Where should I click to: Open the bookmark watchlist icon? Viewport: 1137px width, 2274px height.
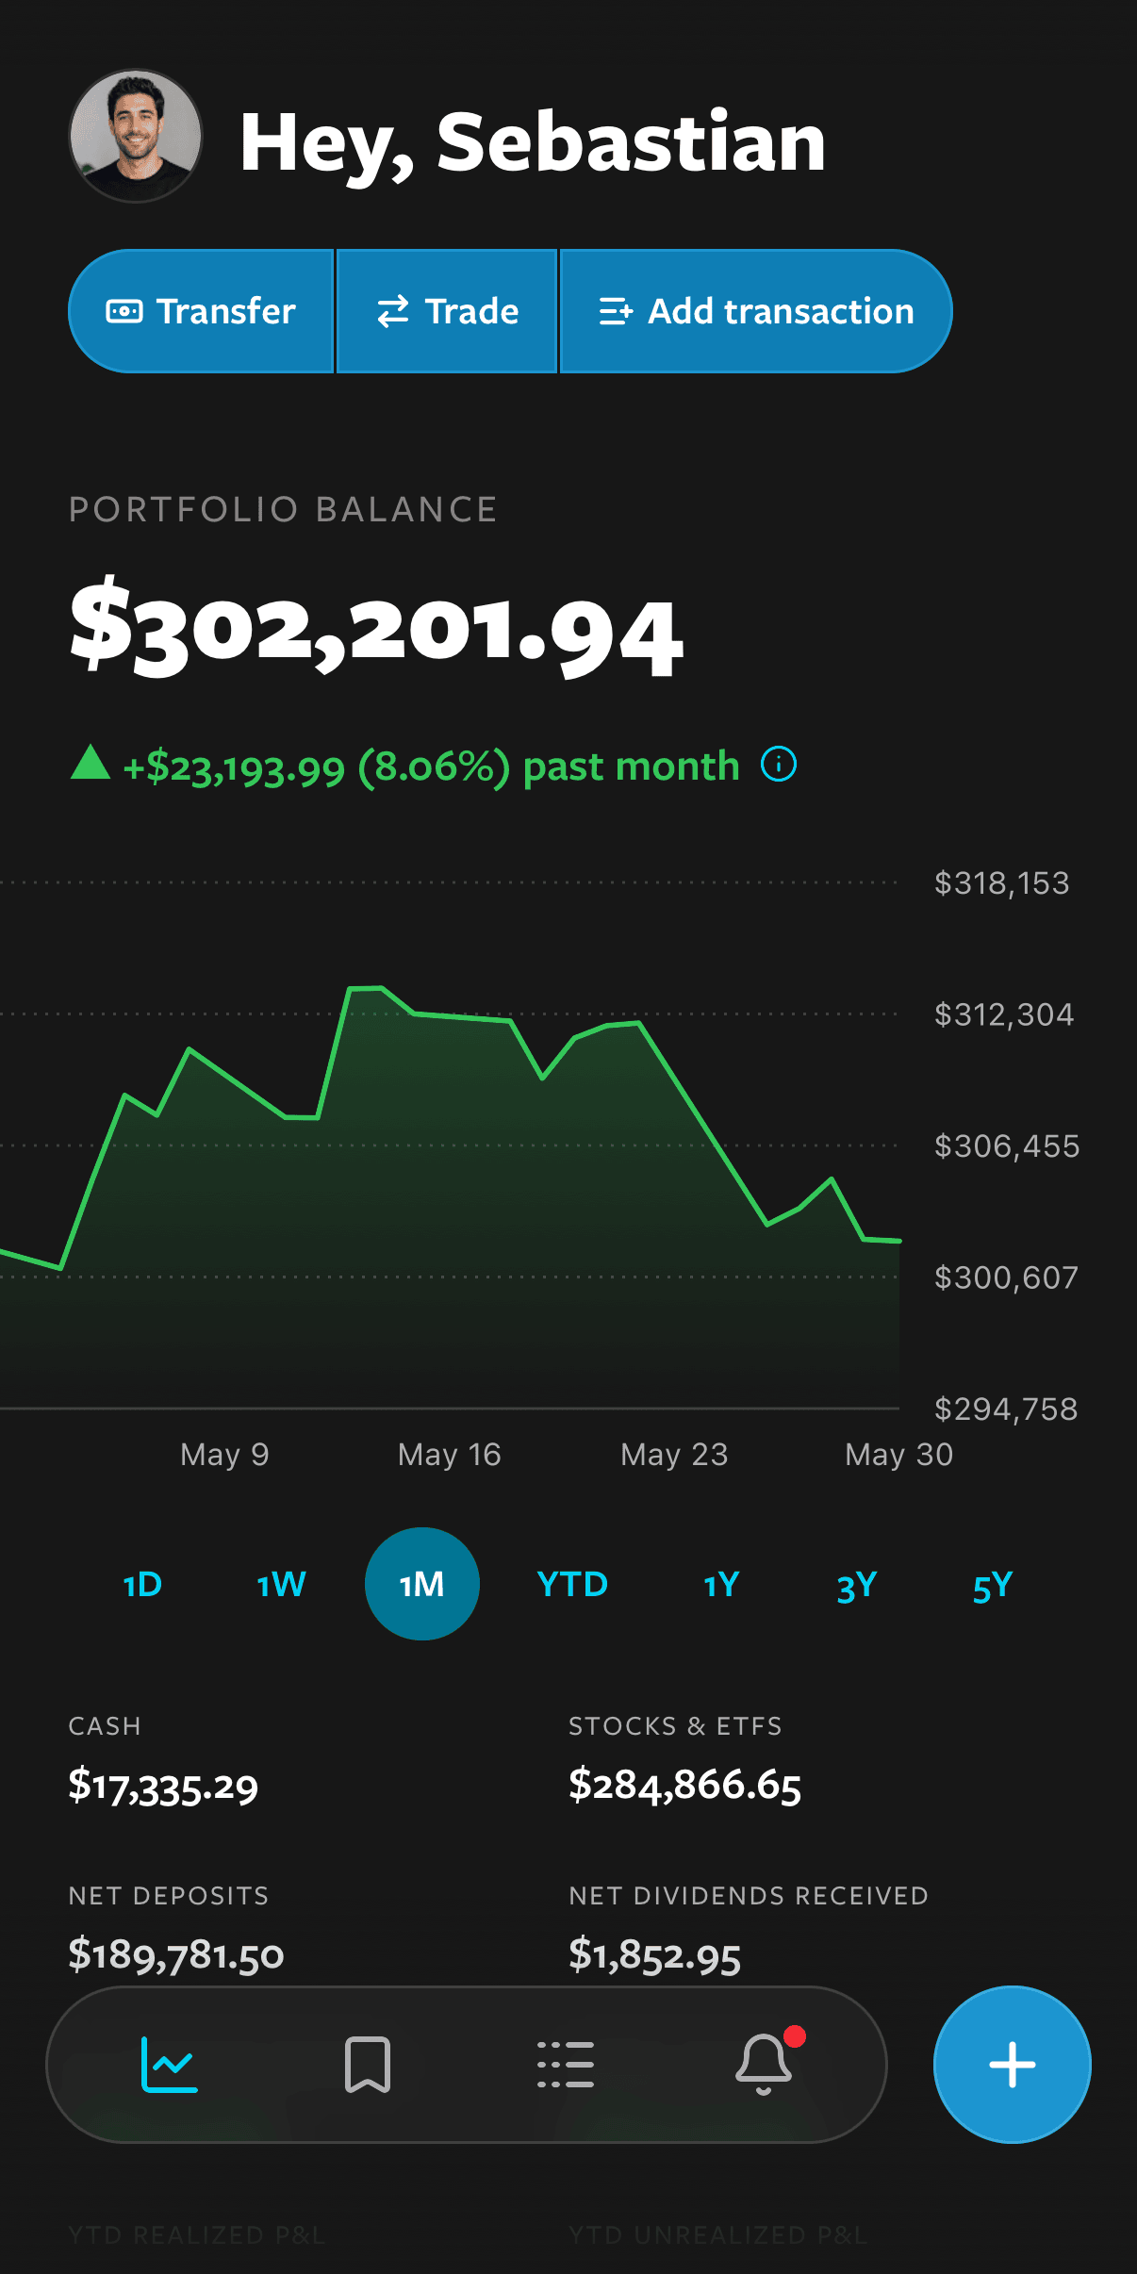[x=368, y=2065]
